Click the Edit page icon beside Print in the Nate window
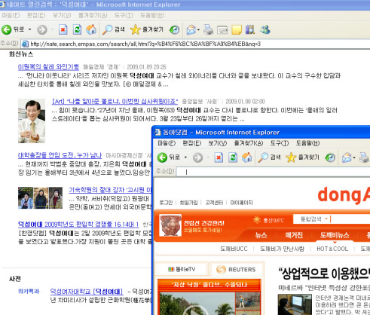This screenshot has height=315, width=370. 222,30
